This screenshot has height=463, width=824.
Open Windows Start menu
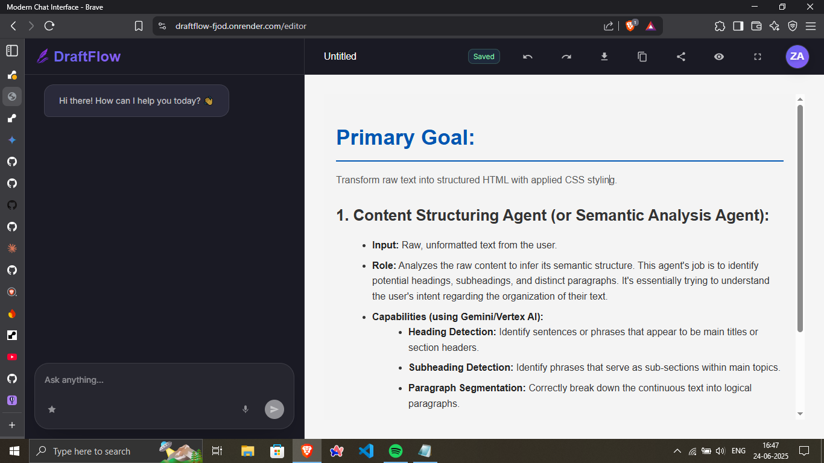coord(14,451)
